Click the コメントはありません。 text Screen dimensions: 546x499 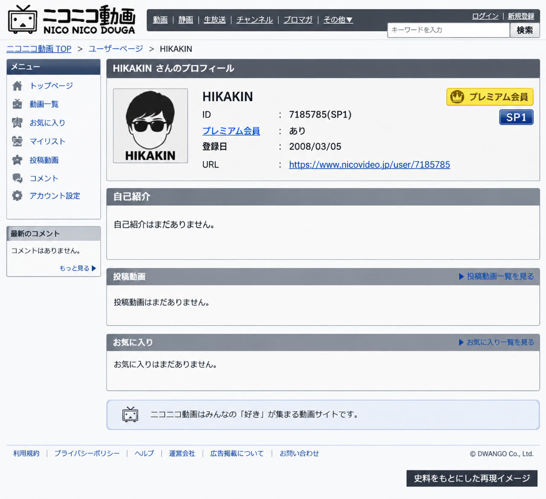46,251
